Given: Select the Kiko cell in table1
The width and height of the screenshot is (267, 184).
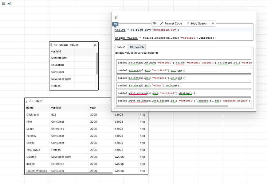Looking at the screenshot, I should [37, 122].
